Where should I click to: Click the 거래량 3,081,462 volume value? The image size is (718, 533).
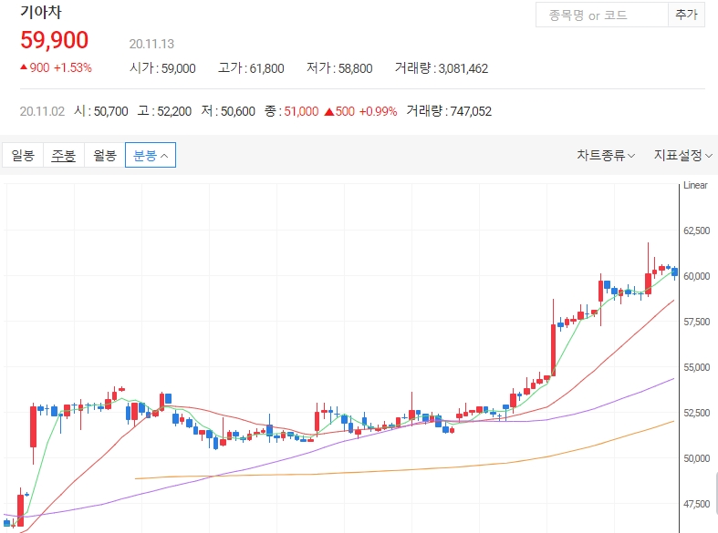(x=442, y=68)
